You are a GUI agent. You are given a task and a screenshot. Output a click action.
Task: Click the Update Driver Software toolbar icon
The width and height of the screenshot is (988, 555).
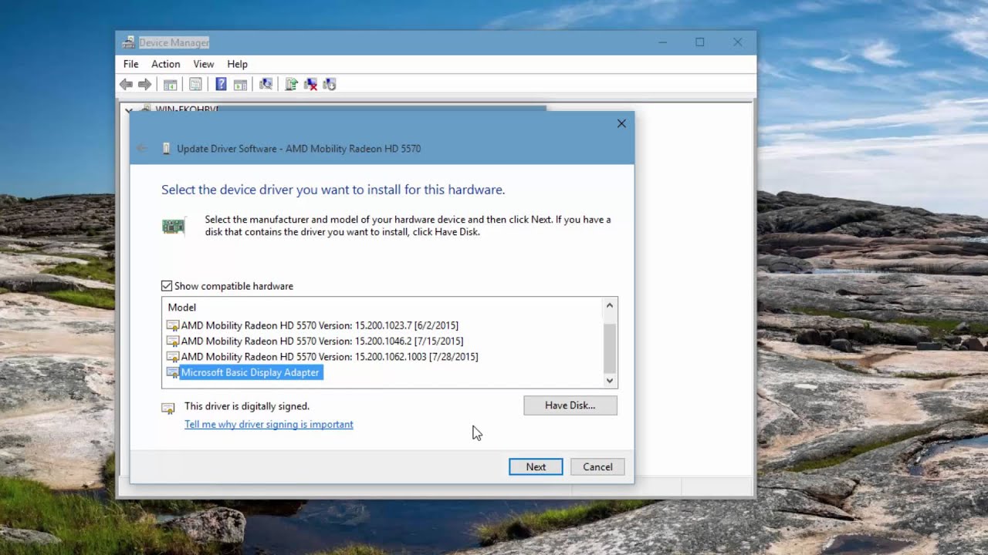[291, 84]
